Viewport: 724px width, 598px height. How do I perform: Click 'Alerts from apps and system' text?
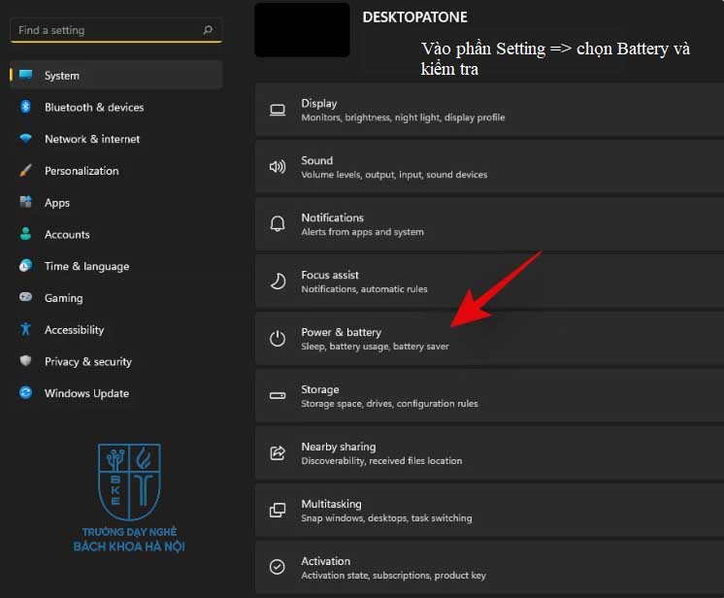362,232
